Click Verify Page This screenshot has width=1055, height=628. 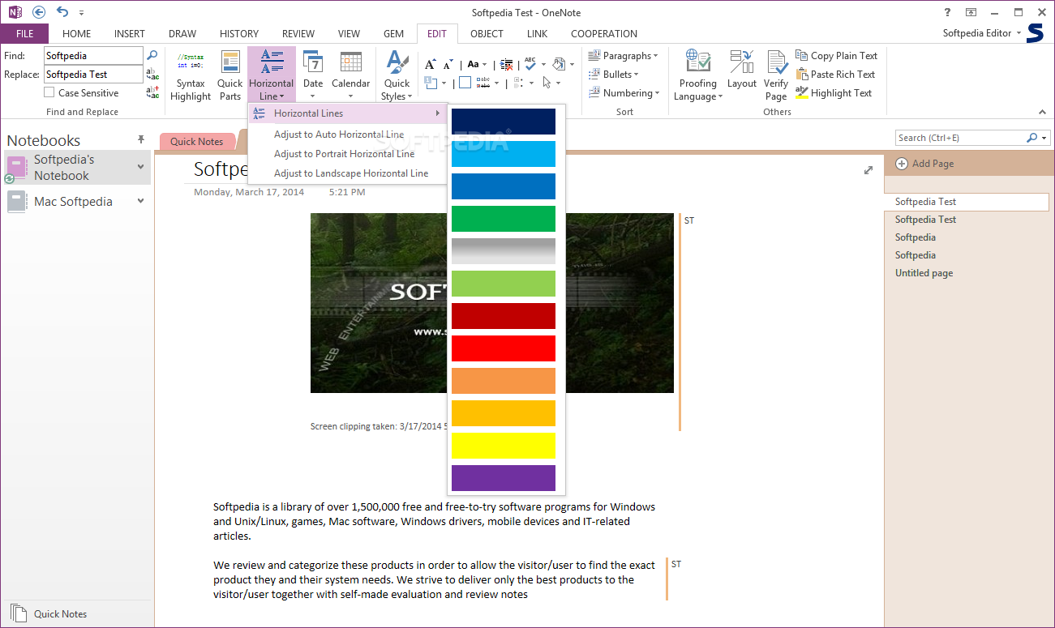tap(776, 75)
